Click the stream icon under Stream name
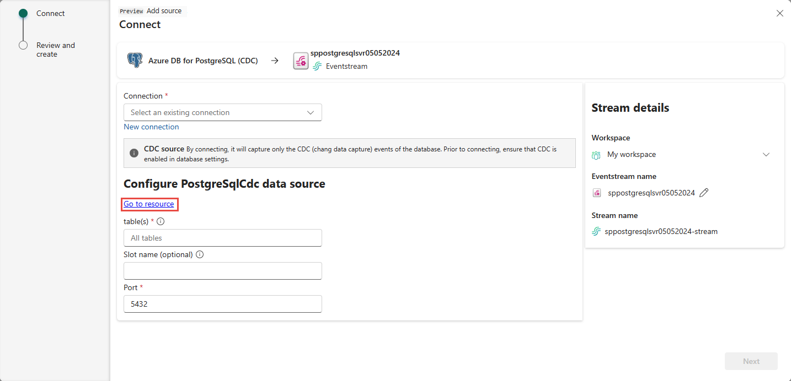Viewport: 791px width, 381px height. point(596,231)
